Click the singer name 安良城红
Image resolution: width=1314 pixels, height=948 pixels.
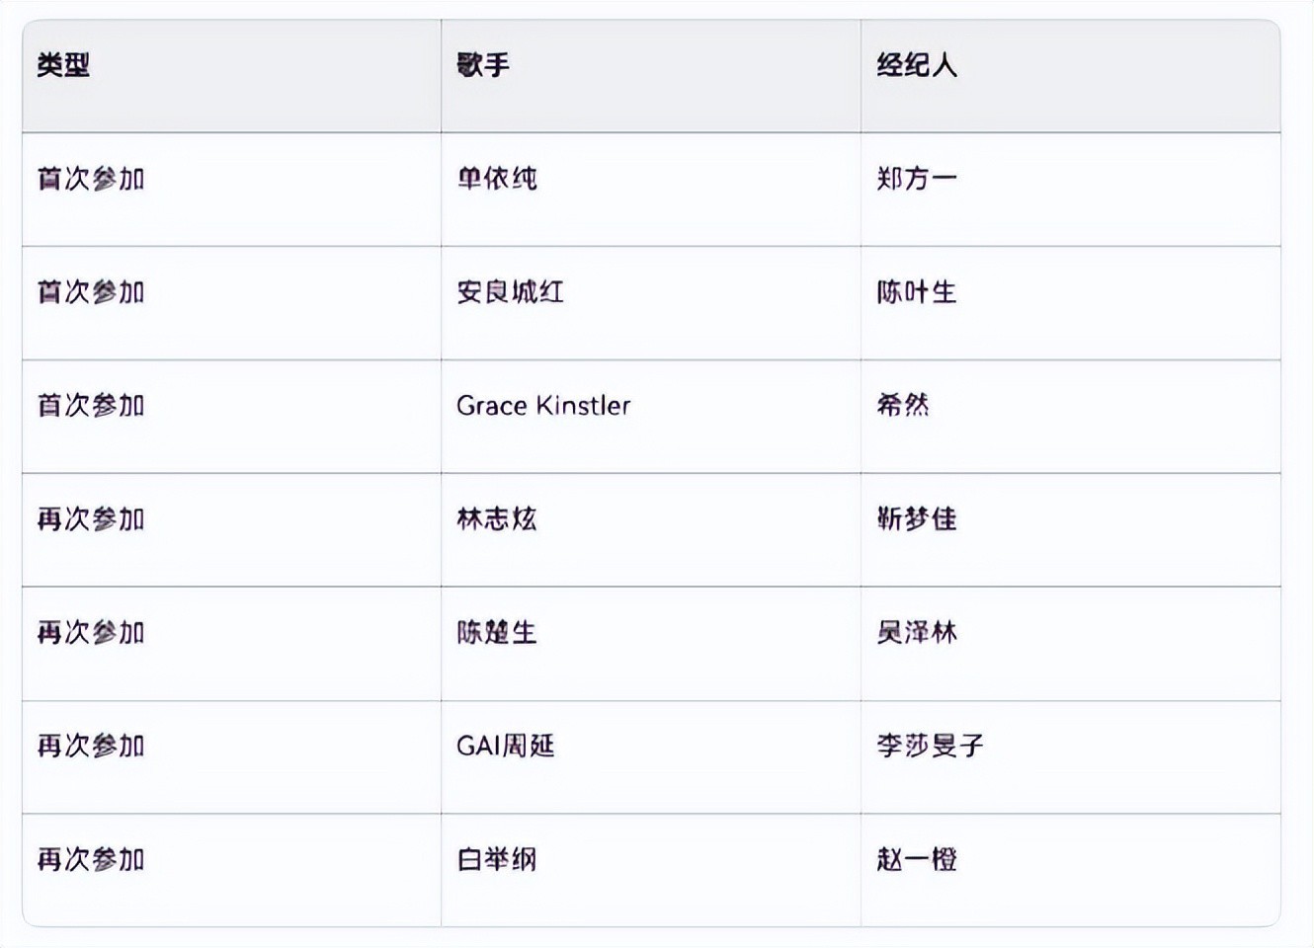(x=510, y=292)
